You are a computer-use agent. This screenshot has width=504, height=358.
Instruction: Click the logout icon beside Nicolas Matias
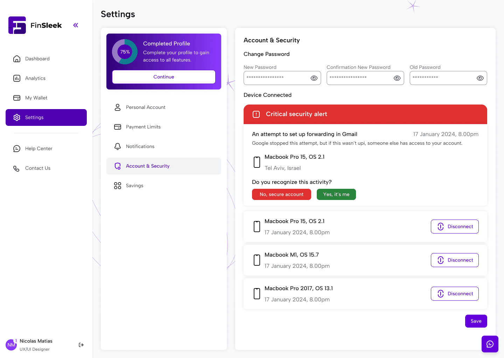81,345
